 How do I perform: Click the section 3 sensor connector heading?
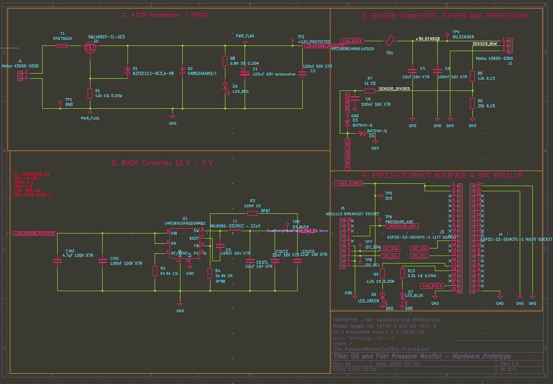click(x=444, y=16)
